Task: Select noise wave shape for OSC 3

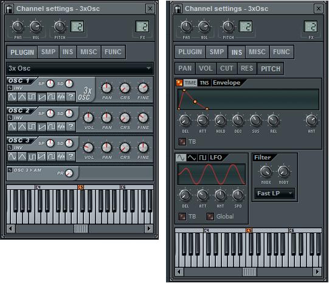Action: coord(61,156)
